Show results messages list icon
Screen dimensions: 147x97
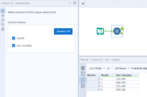pos(83,68)
